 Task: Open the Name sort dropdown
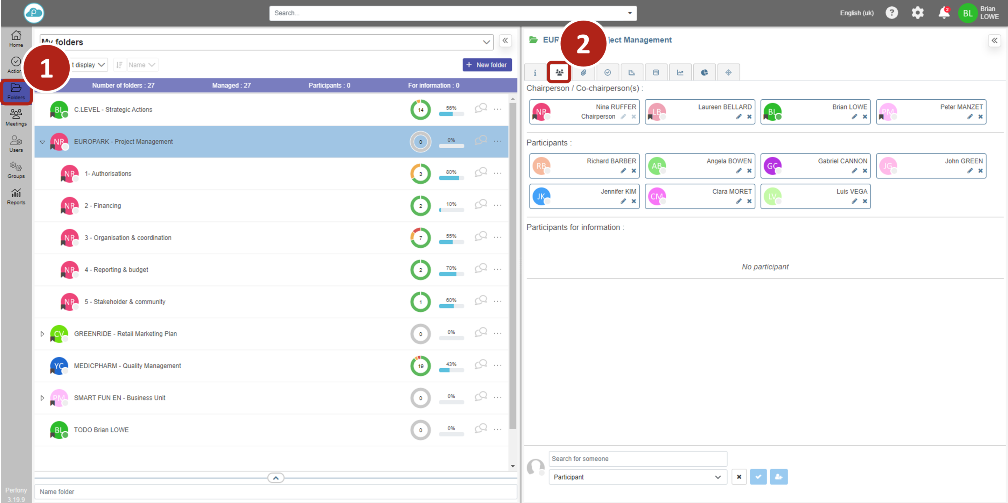tap(142, 65)
